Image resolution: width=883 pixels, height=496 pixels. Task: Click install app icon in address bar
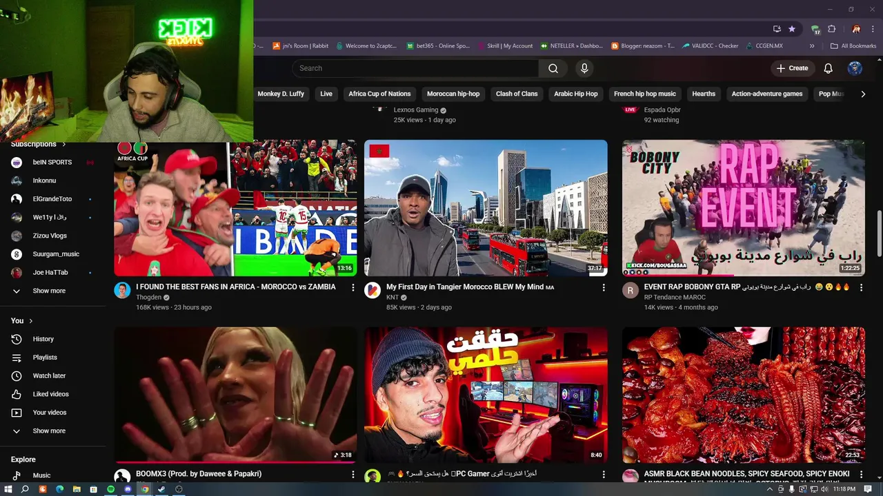click(x=777, y=29)
